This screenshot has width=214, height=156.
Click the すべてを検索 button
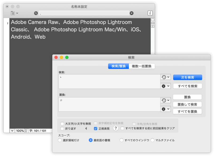pos(188,86)
